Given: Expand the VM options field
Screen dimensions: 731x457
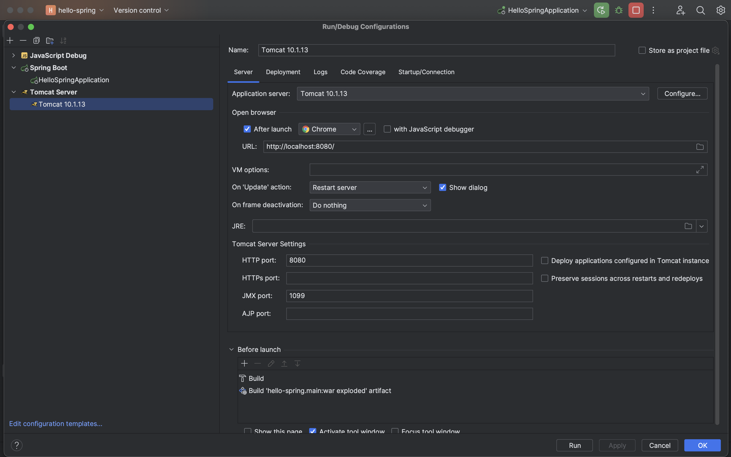Looking at the screenshot, I should (x=700, y=170).
